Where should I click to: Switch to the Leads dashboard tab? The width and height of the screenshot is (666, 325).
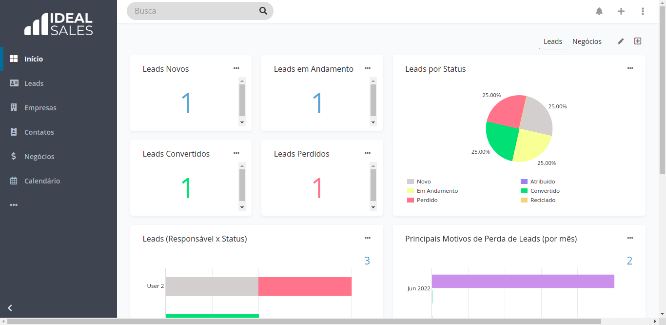[553, 41]
